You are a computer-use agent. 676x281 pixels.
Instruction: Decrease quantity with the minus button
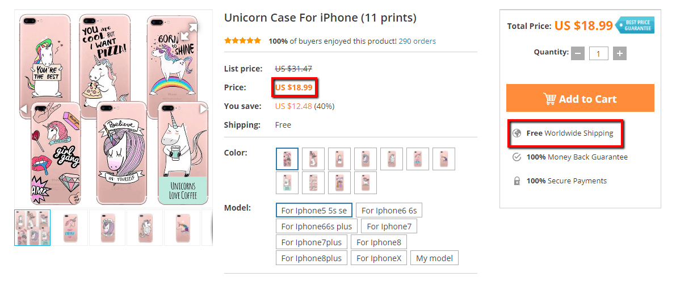pyautogui.click(x=578, y=53)
